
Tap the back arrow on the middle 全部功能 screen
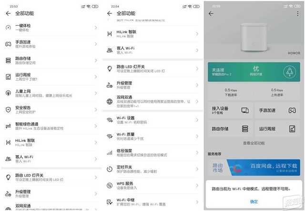tap(110, 13)
